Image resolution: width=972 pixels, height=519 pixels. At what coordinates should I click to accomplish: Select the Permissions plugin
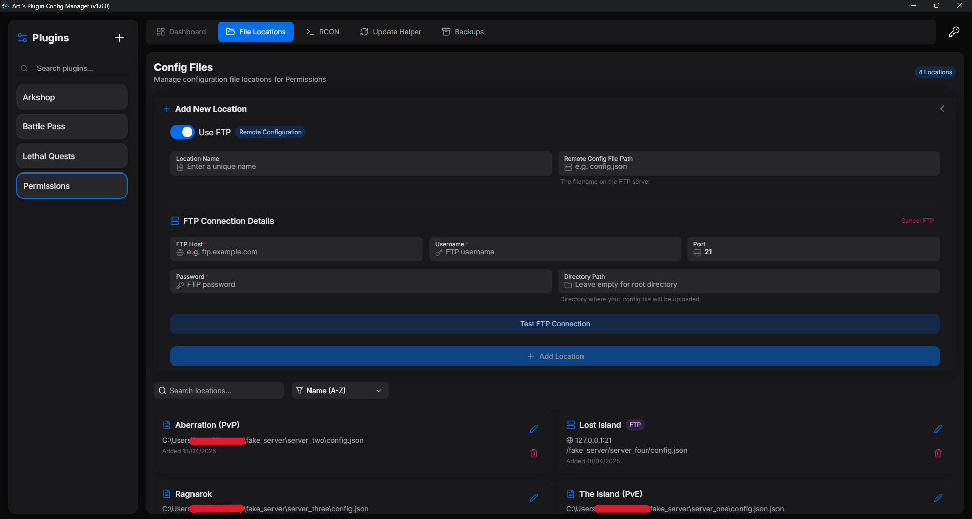coord(72,186)
